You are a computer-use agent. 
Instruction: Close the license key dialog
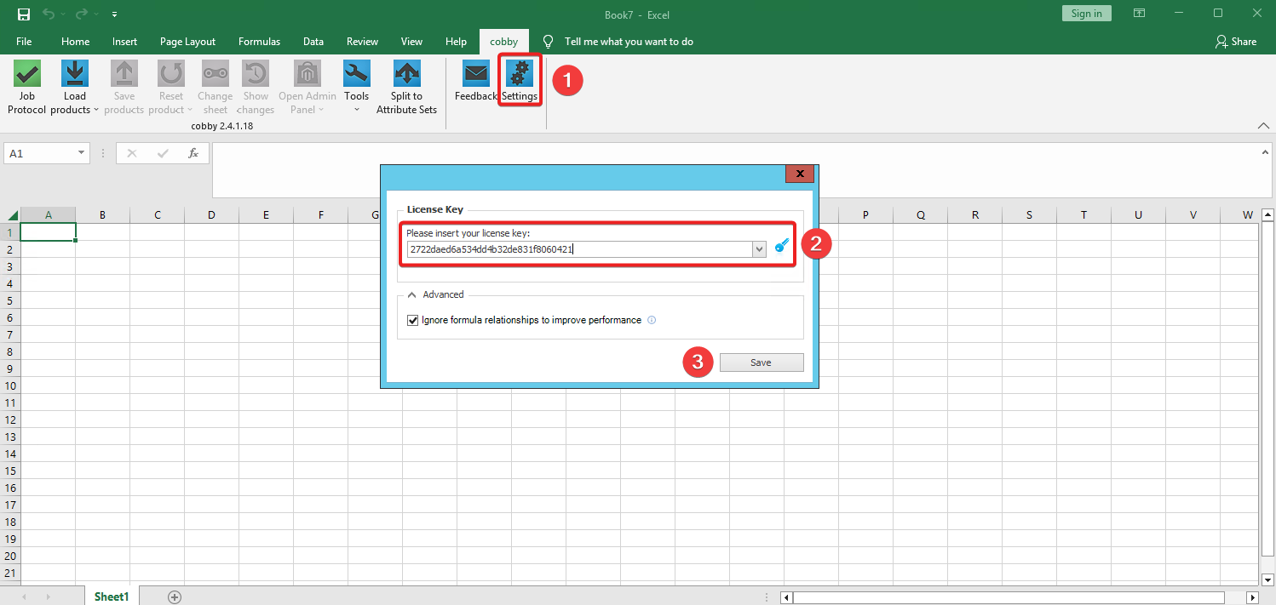[800, 174]
